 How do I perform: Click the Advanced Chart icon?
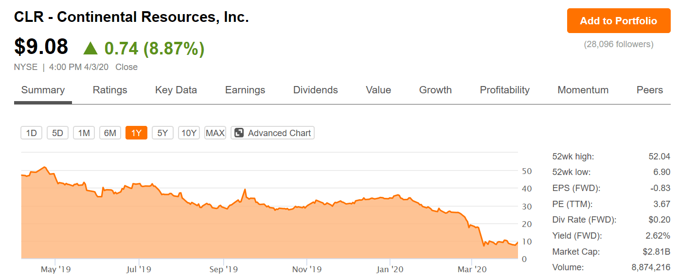pos(239,133)
